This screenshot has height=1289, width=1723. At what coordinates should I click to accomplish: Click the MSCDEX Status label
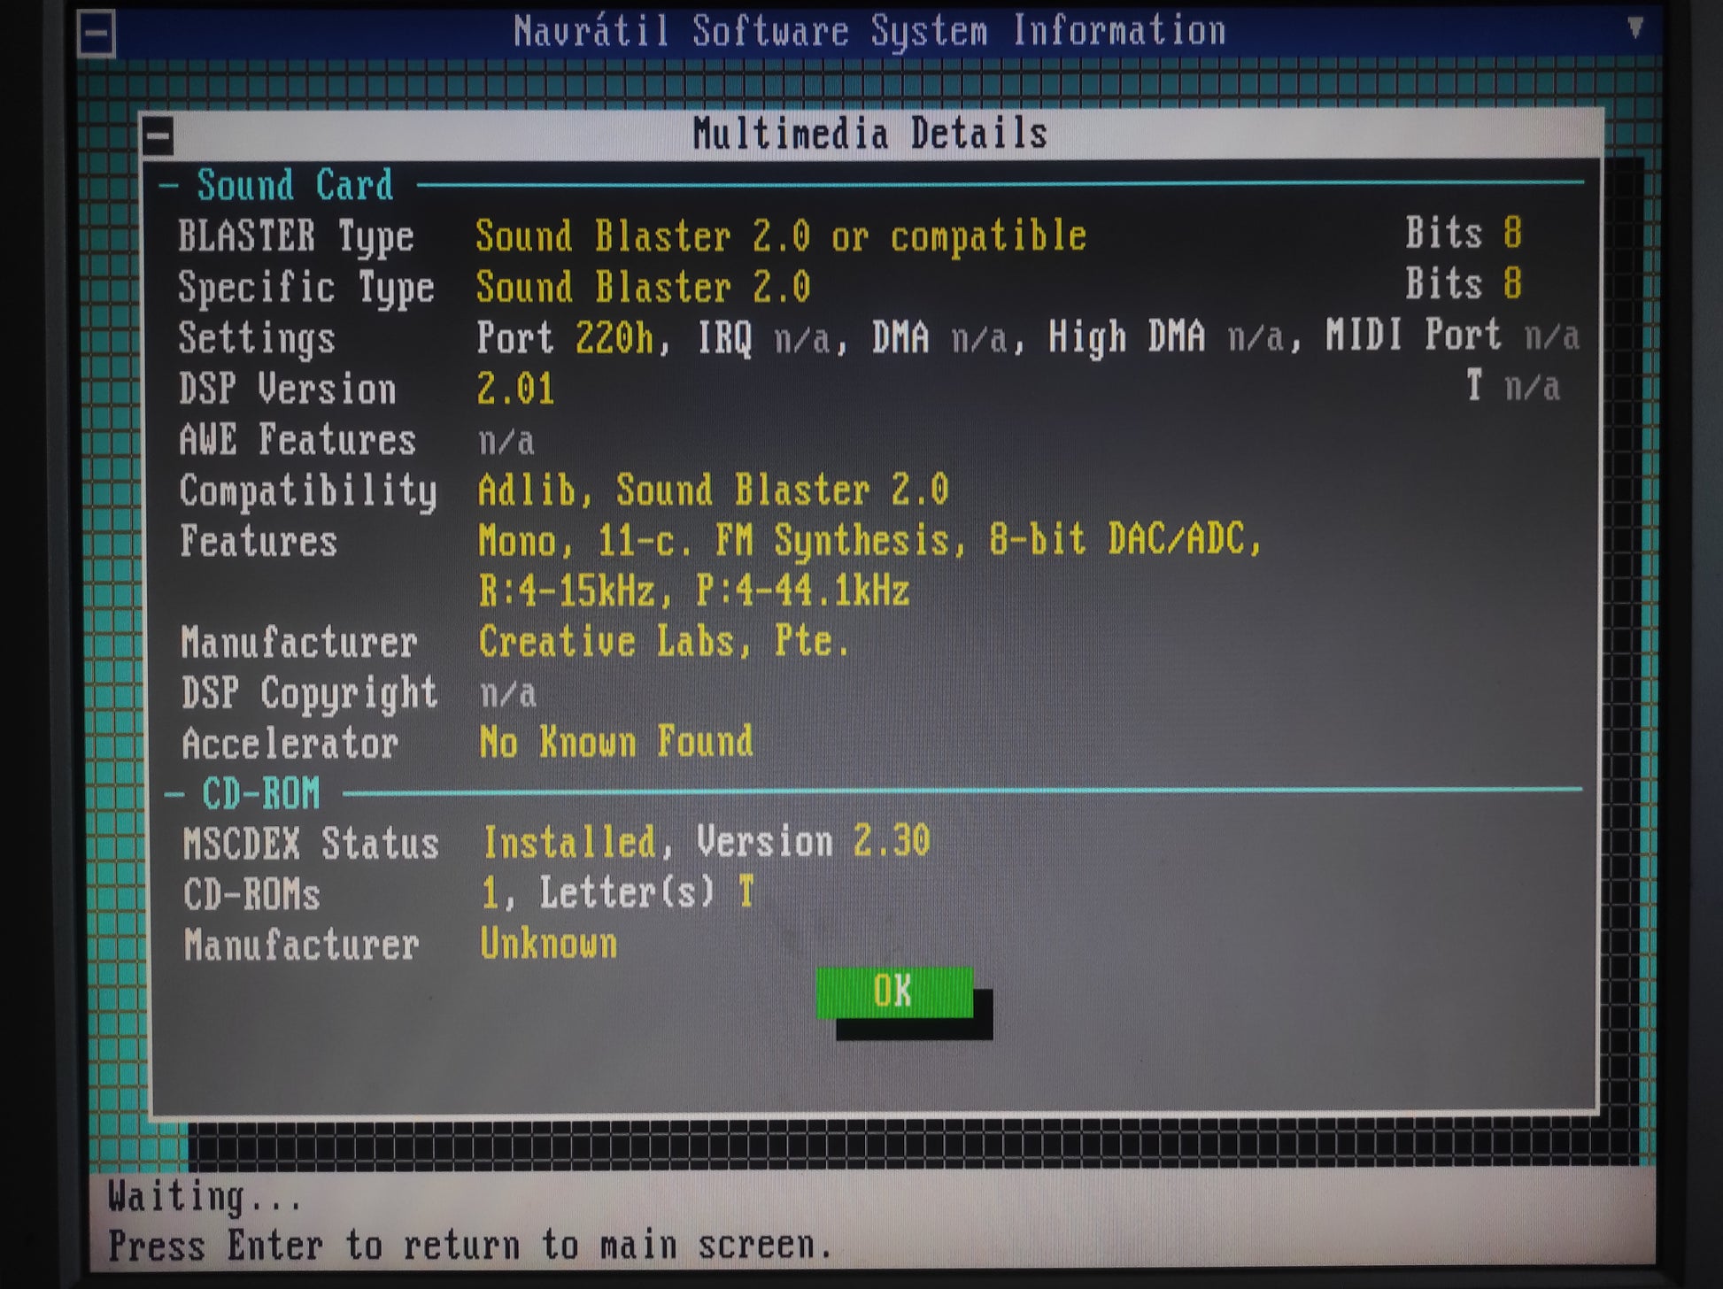[x=311, y=844]
